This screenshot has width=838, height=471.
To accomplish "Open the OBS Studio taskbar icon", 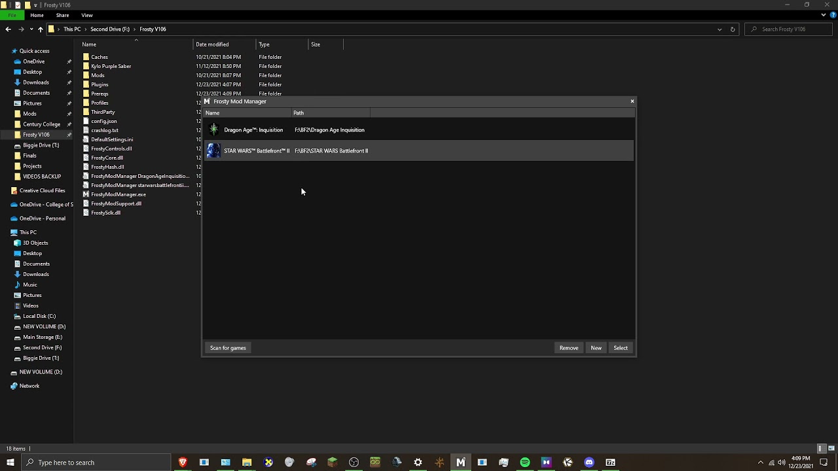I will tap(354, 462).
